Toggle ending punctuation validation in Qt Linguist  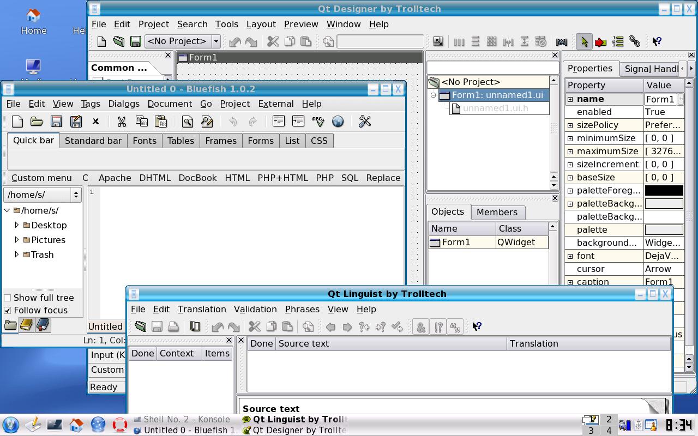pos(438,326)
